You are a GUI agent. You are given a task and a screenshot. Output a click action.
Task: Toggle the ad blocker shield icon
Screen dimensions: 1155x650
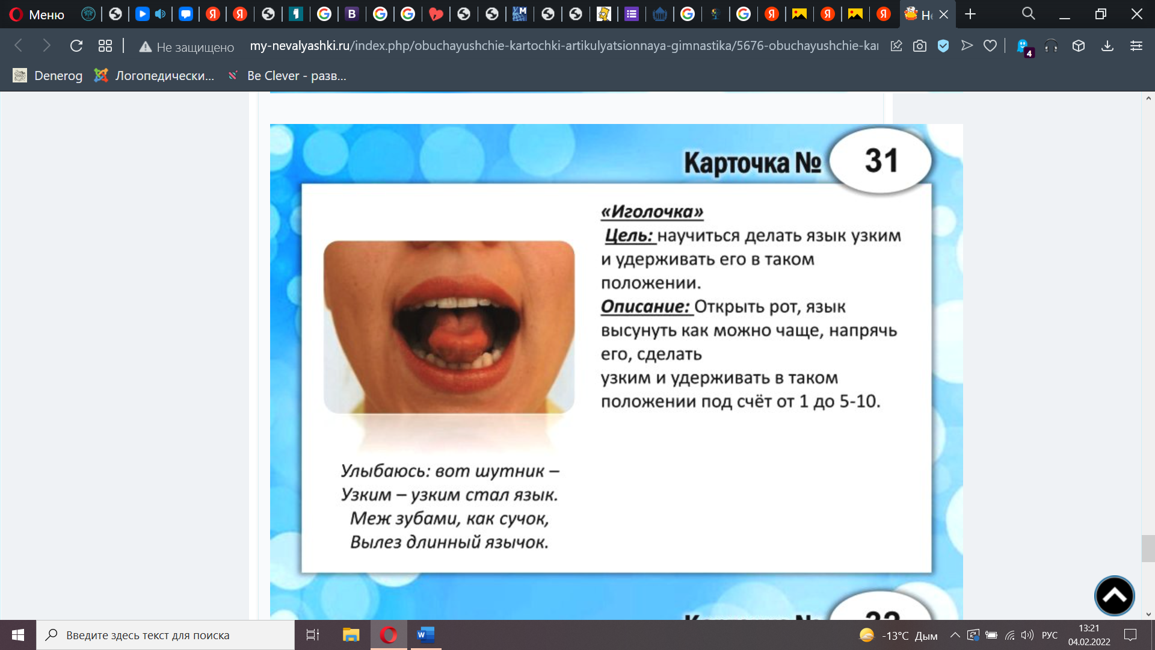coord(943,46)
